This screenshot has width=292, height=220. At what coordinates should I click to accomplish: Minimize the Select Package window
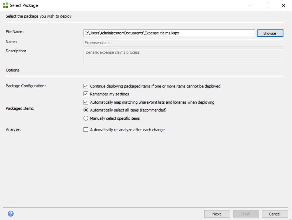(x=249, y=5)
